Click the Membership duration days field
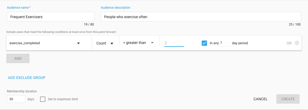The width and height of the screenshot is (308, 110). point(16,99)
